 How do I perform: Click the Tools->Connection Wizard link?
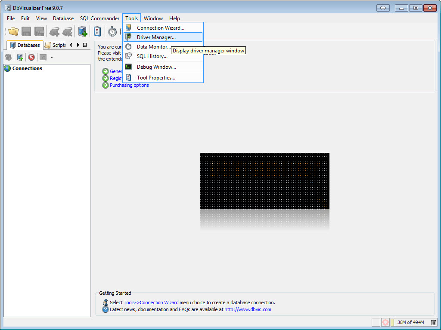[x=151, y=302]
